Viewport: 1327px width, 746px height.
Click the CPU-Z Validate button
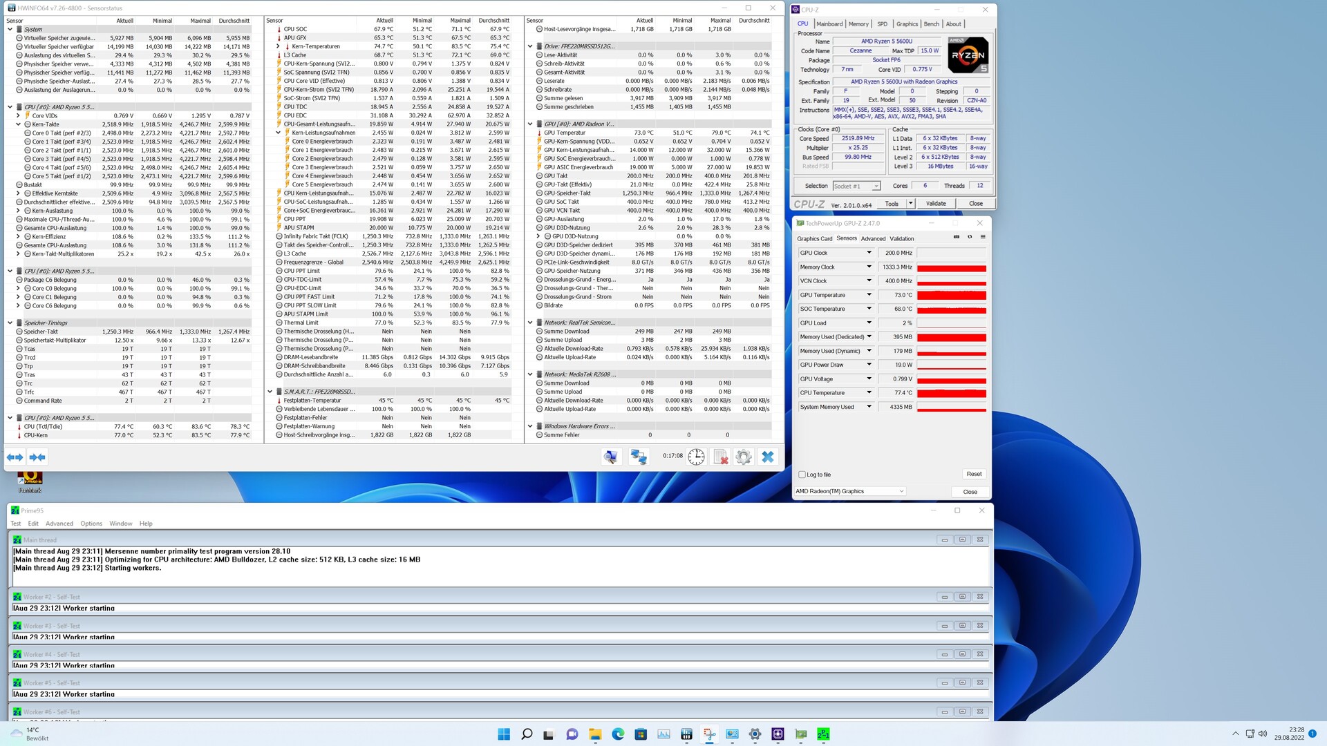click(936, 204)
